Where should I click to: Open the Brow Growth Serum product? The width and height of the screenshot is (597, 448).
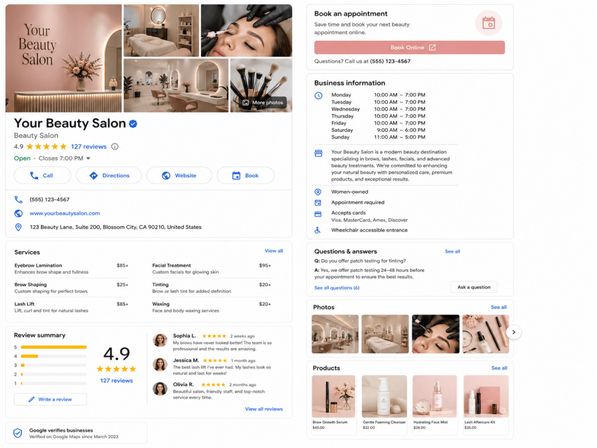tap(333, 405)
